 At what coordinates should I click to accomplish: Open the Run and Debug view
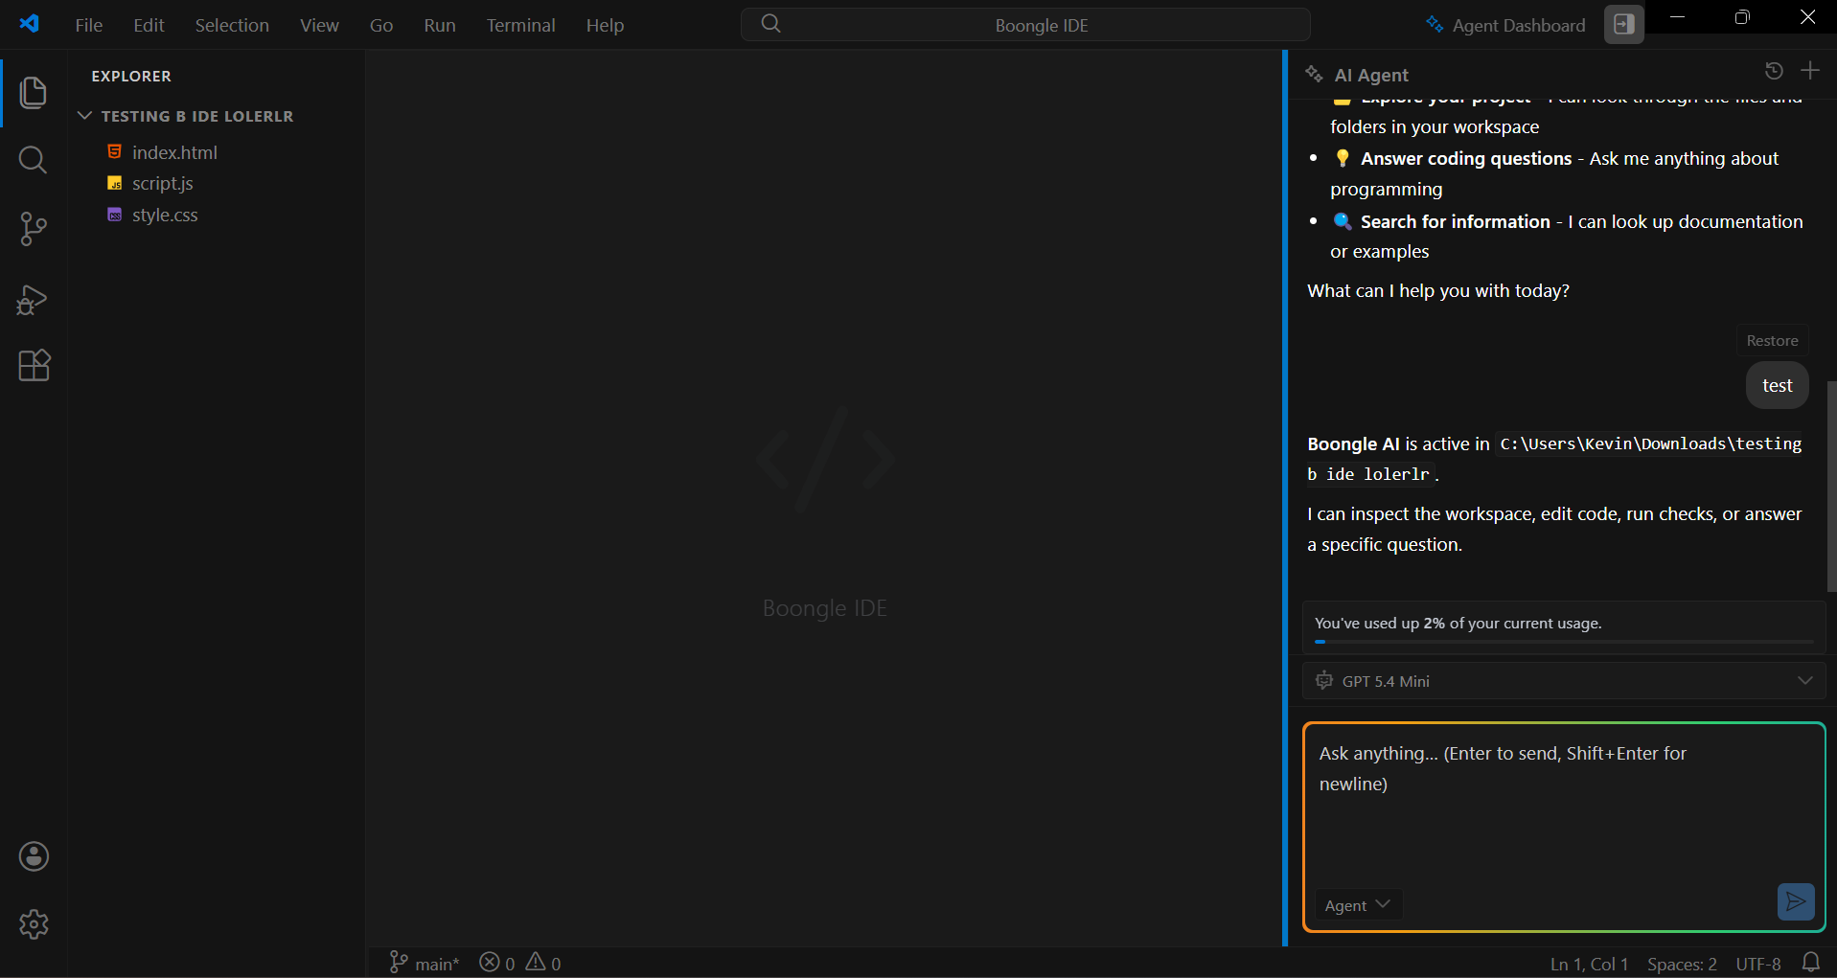point(34,299)
